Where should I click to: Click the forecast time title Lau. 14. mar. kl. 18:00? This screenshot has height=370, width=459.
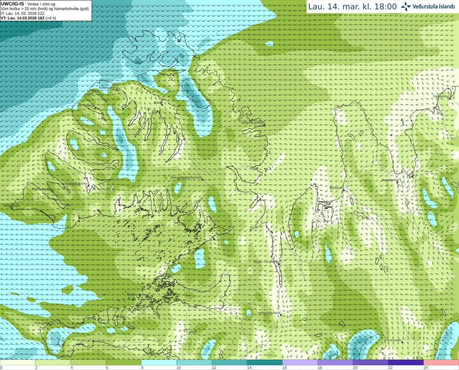pyautogui.click(x=352, y=6)
